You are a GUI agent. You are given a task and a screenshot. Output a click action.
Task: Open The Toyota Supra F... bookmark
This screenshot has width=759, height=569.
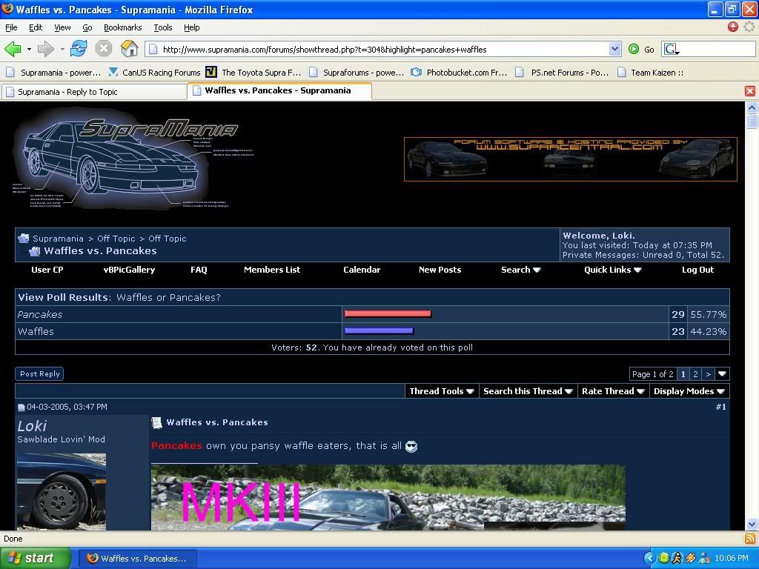point(253,73)
